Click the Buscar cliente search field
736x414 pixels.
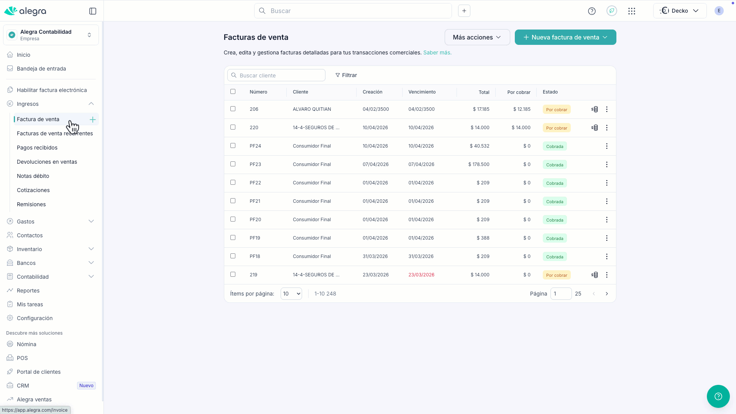point(276,76)
